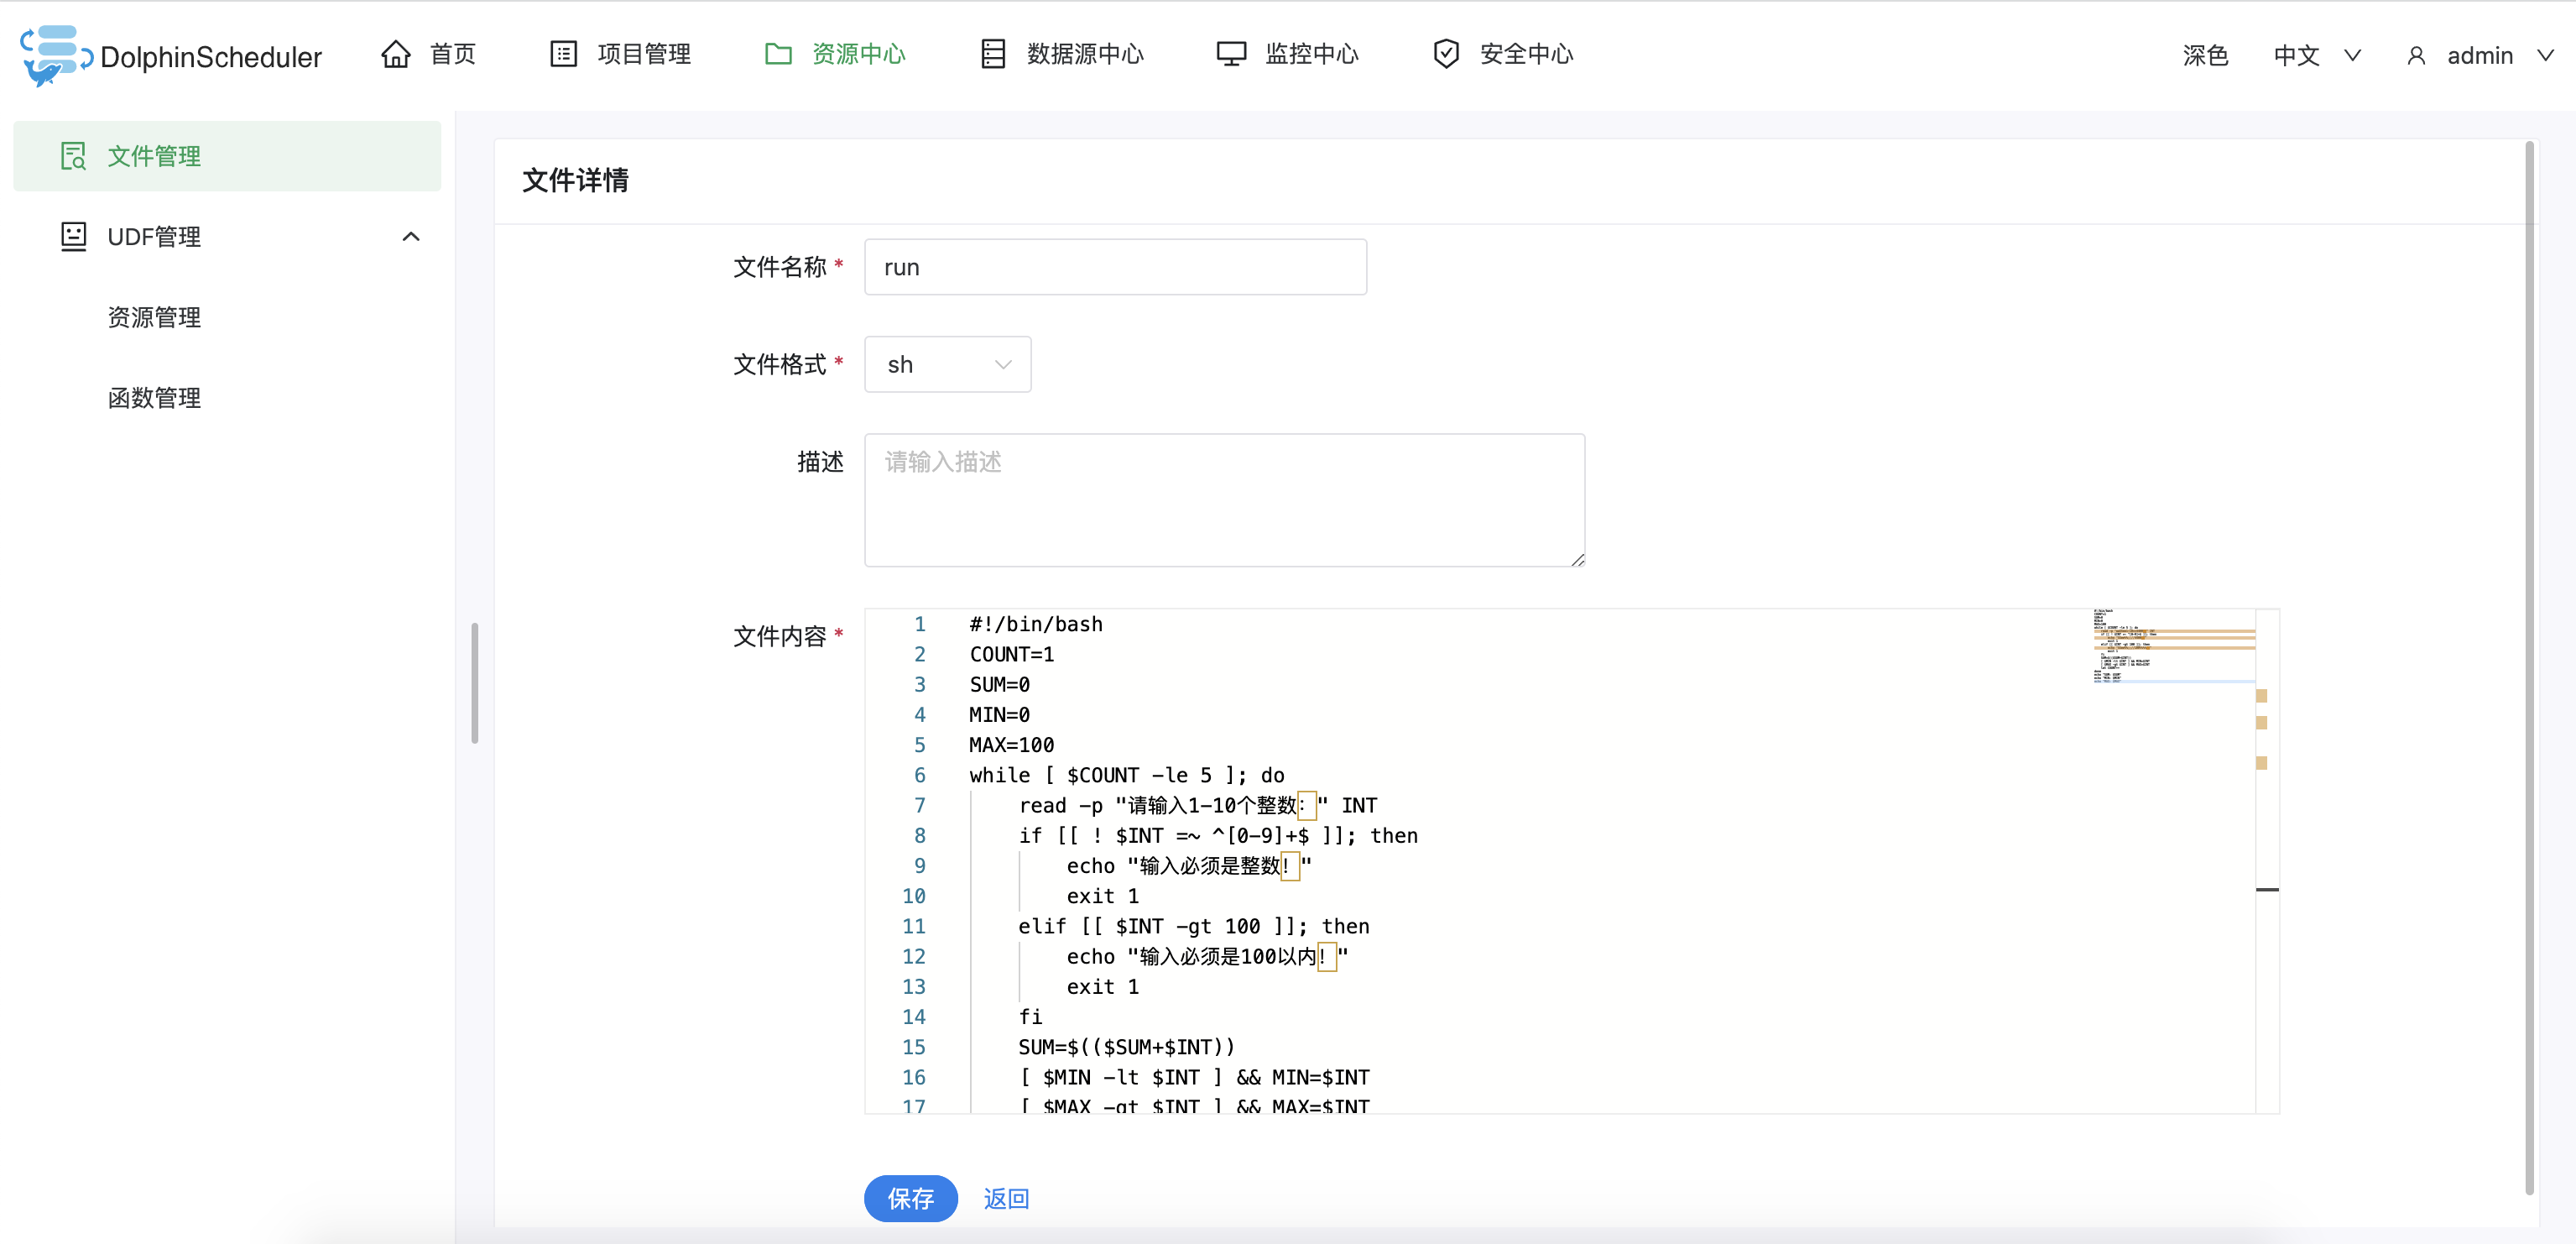Screen dimensions: 2576x1244
Task: Click the 文件管理 sidebar file icon
Action: [73, 156]
